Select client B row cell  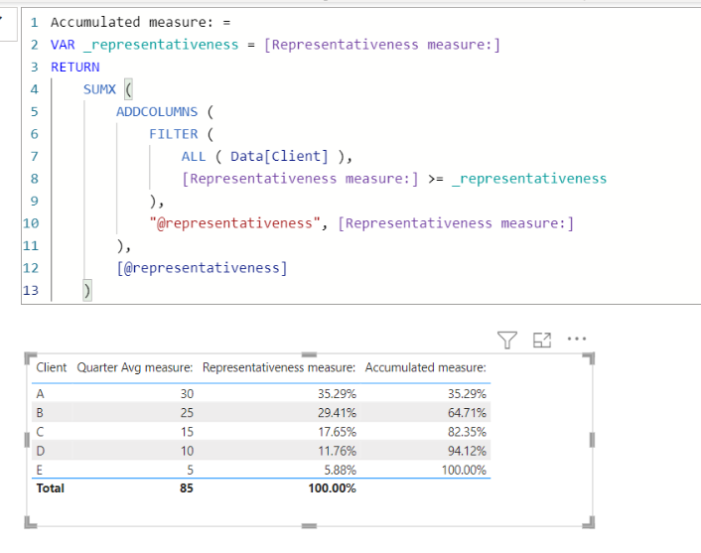(40, 413)
